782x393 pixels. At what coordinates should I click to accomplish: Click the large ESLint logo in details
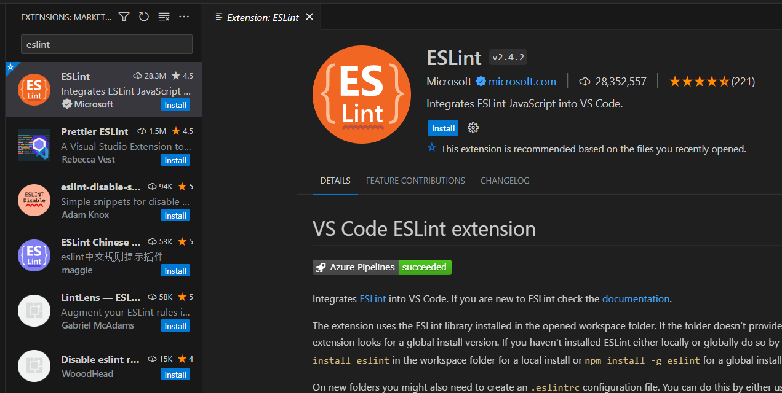pos(362,95)
